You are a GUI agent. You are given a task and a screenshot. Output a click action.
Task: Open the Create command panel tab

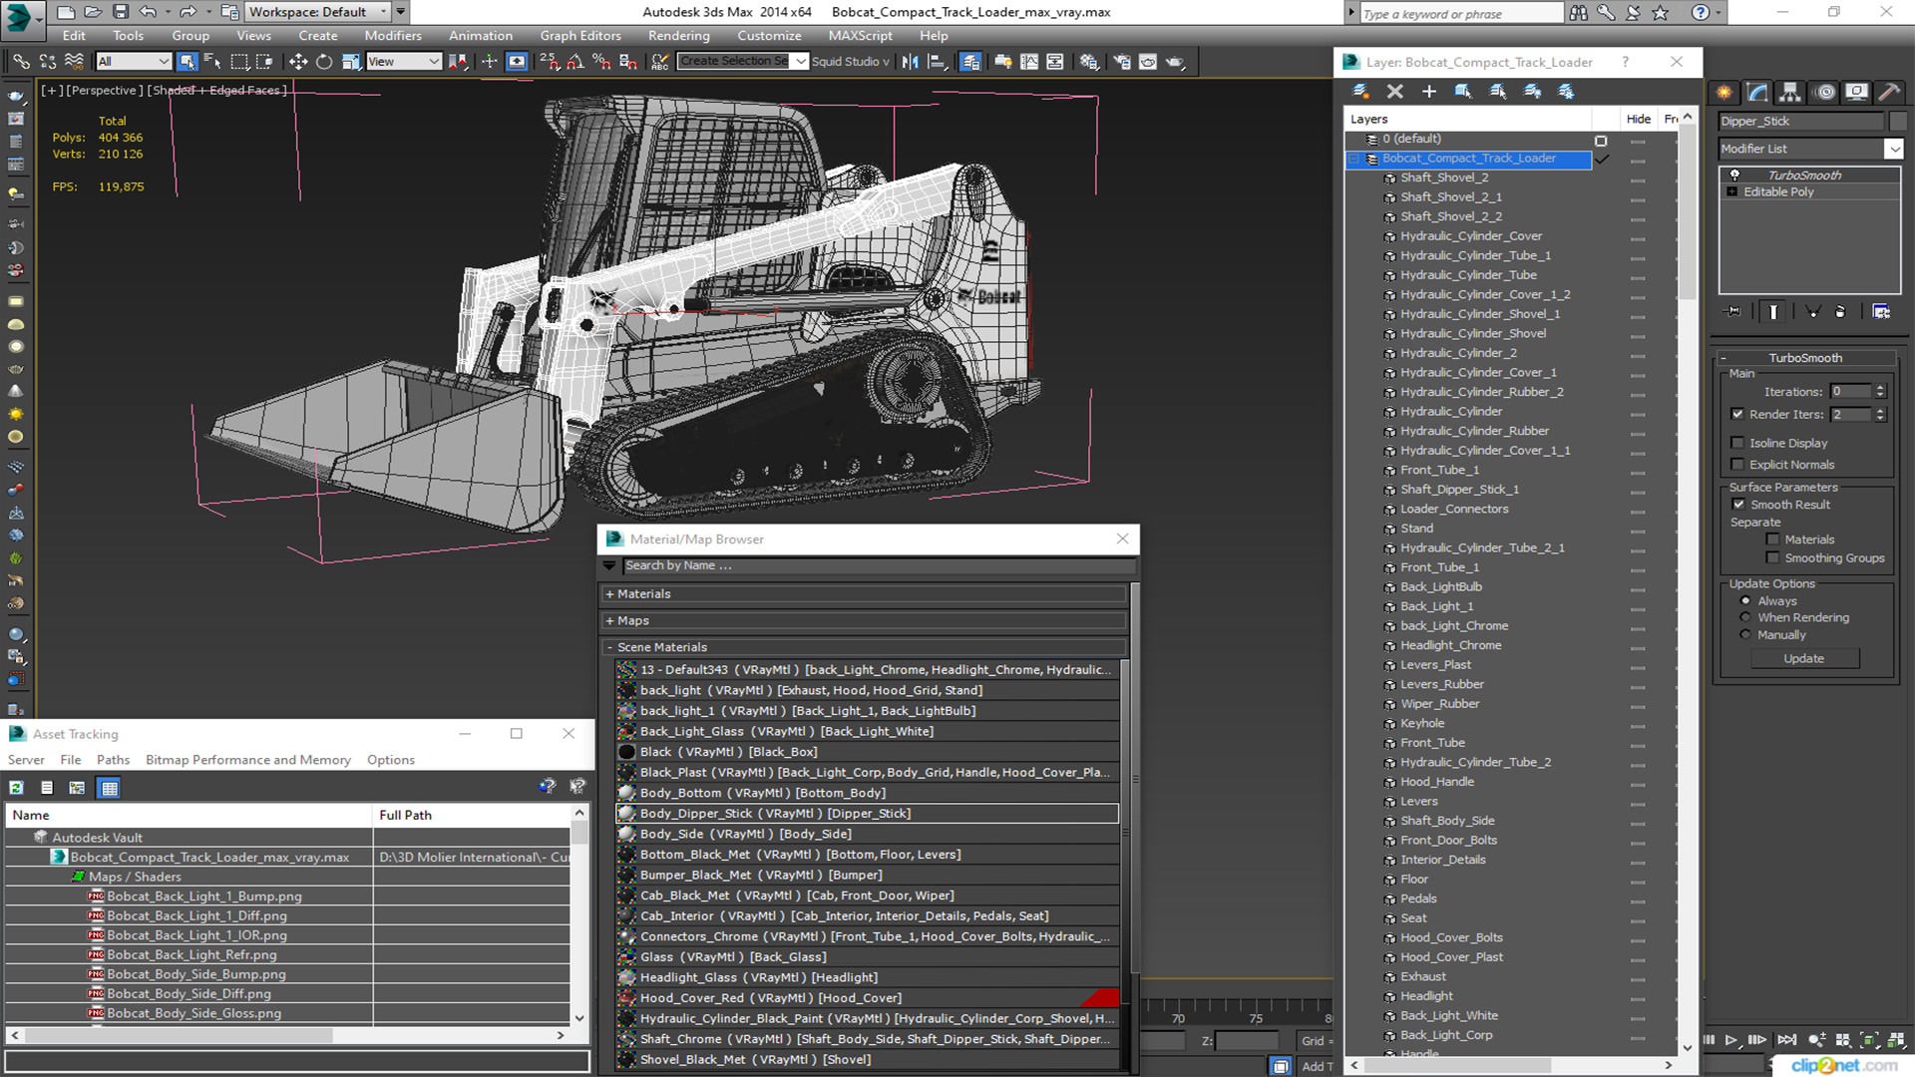[x=1724, y=92]
